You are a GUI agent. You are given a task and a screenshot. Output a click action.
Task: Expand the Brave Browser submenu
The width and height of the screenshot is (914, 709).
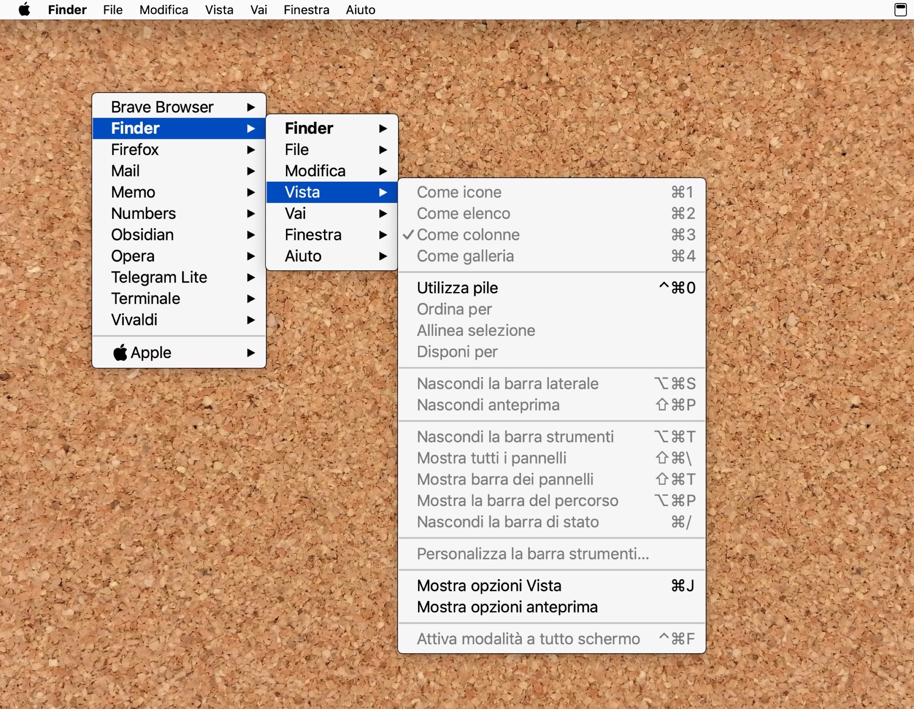tap(251, 107)
